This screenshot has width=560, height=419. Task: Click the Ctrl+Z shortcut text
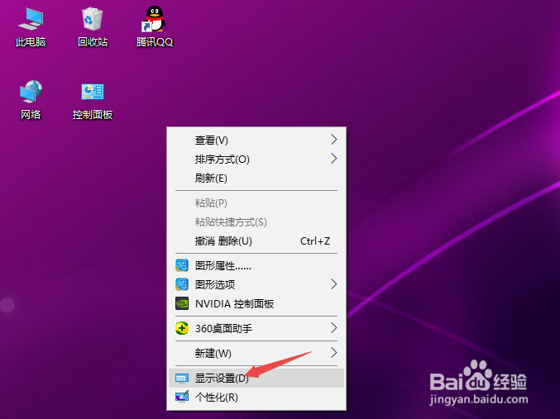pos(315,241)
